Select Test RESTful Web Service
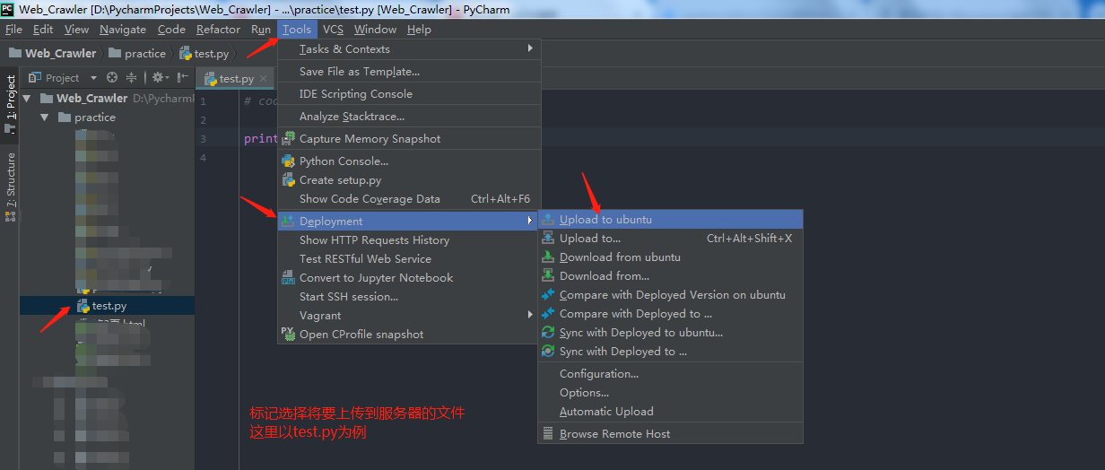 coord(409,259)
